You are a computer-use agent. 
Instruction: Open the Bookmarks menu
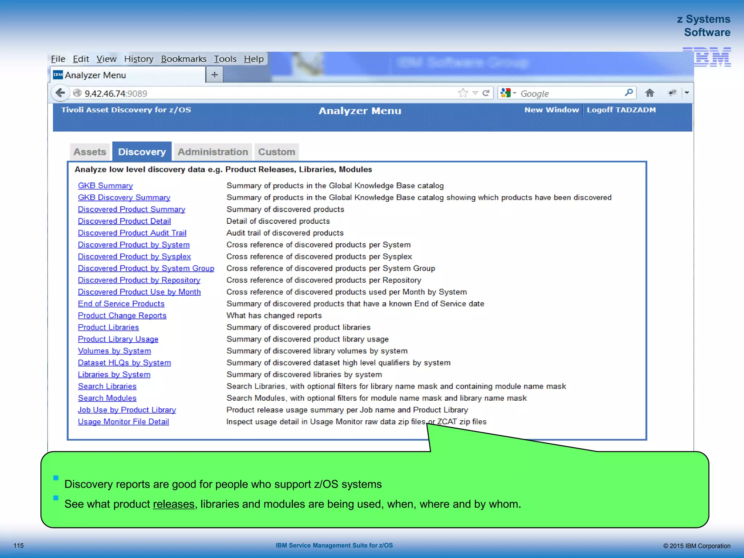184,59
